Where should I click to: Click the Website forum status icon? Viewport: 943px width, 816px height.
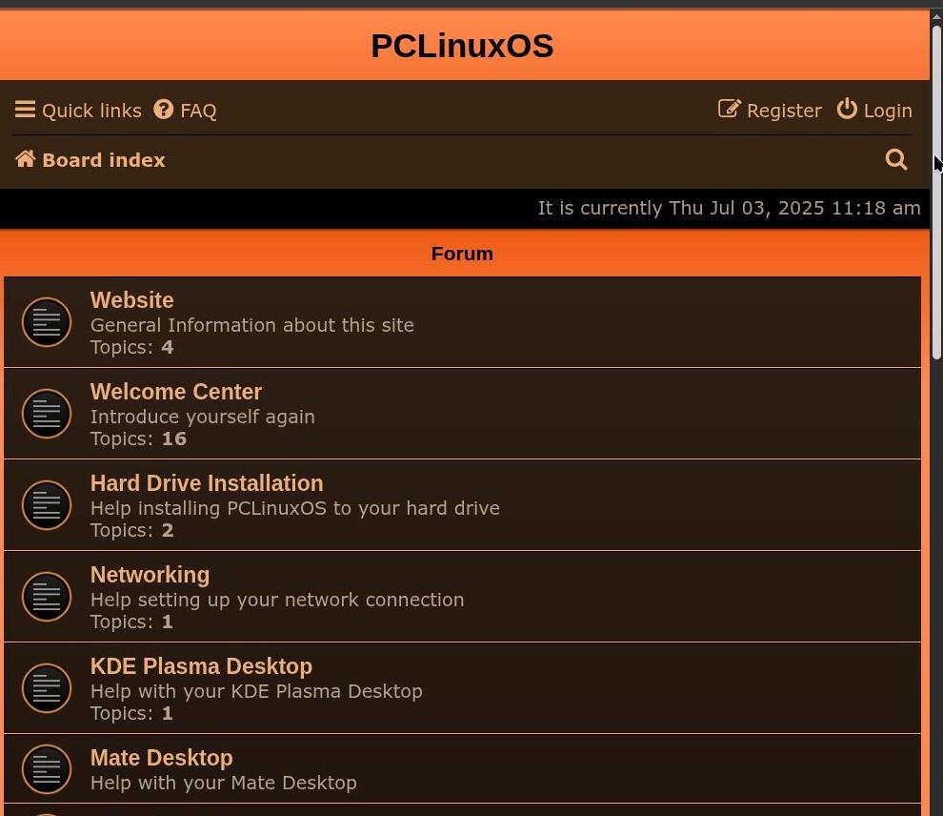click(x=47, y=322)
